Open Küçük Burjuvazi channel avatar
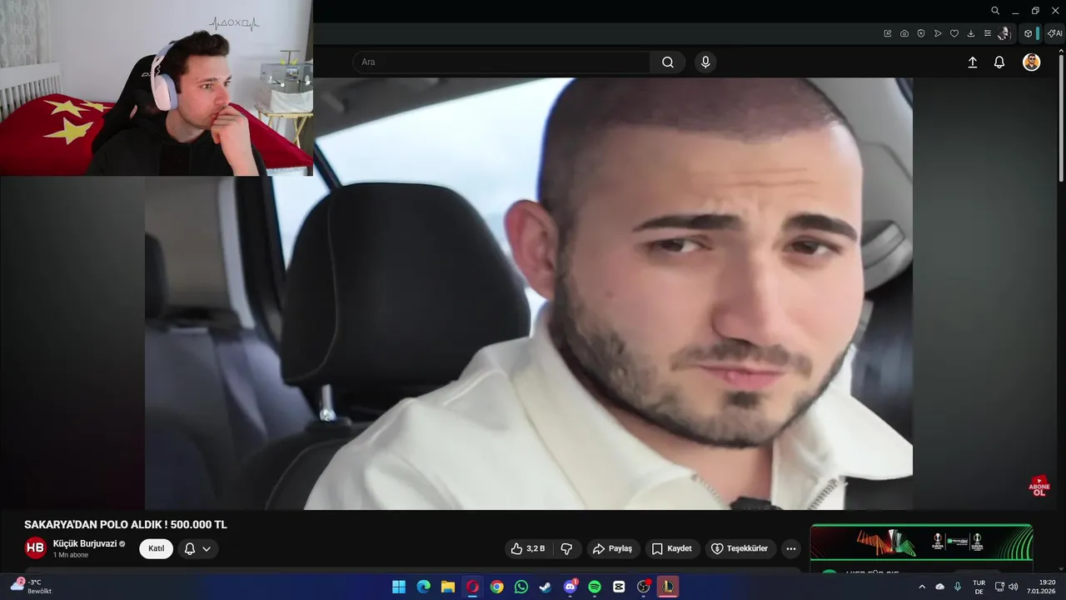Viewport: 1066px width, 600px height. coord(35,548)
